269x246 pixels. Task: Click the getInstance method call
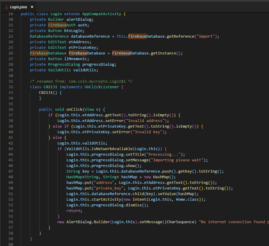pos(163,53)
